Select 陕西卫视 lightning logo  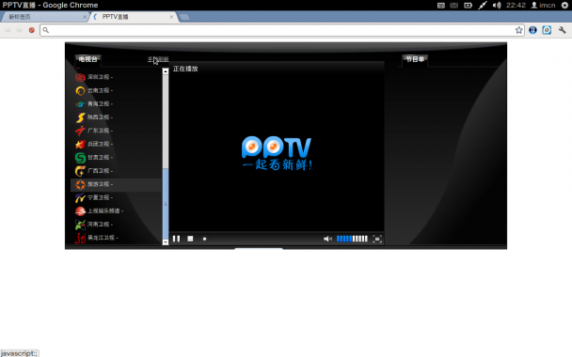80,117
